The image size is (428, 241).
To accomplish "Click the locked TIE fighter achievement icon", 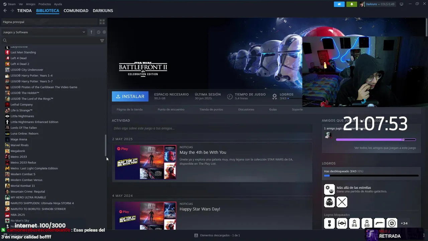I will coord(342,223).
